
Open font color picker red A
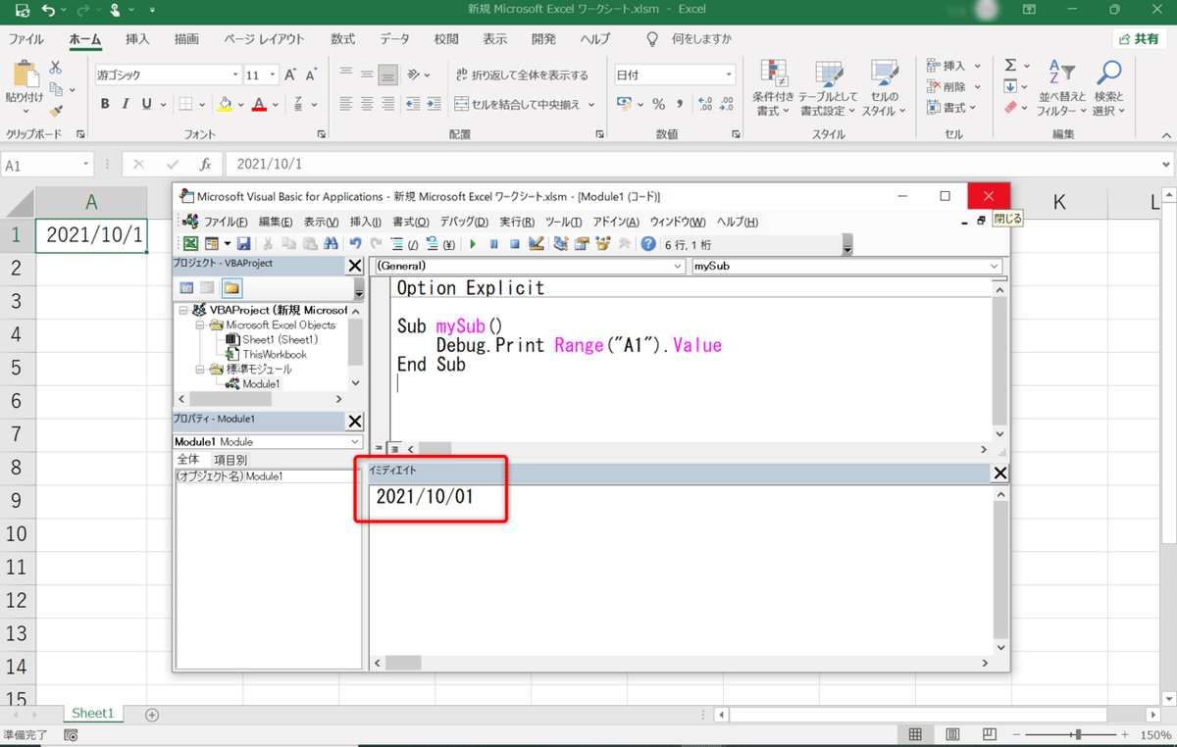coord(275,104)
